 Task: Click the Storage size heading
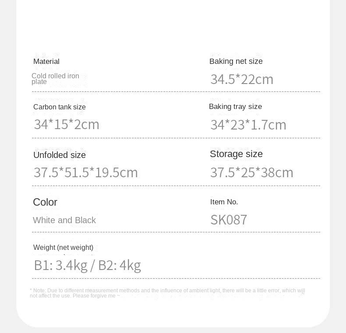(x=237, y=154)
